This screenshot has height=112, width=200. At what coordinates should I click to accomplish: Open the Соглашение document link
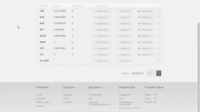[x=95, y=95]
